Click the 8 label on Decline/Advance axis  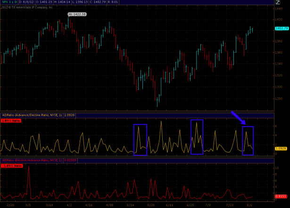[276, 174]
